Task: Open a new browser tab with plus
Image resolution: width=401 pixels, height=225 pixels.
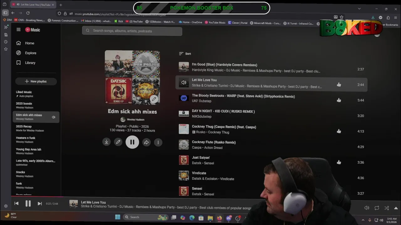Action: coord(61,5)
